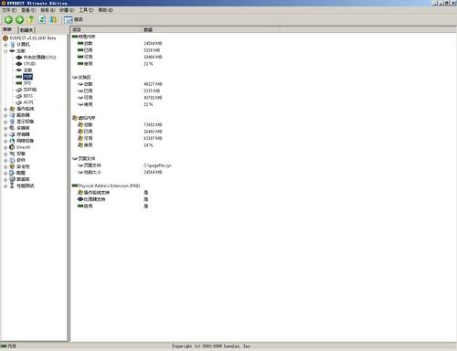Open the Report (报告) toolbar button
The height and width of the screenshot is (351, 457).
tap(73, 20)
